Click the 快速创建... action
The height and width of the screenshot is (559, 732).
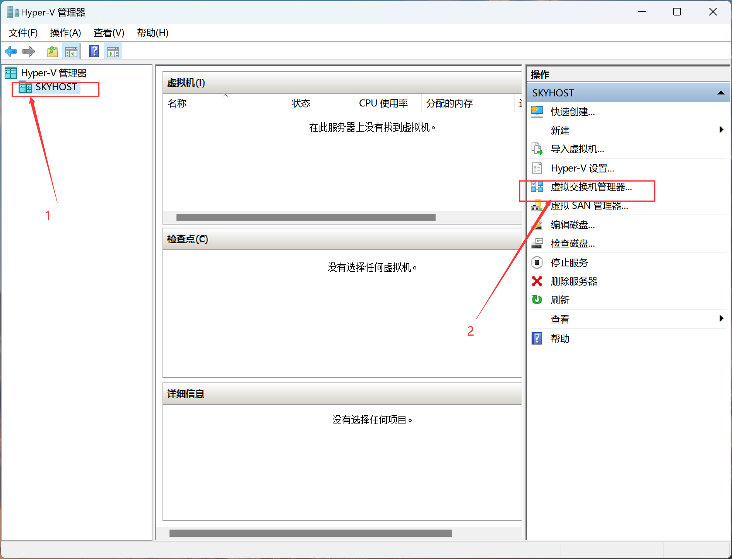click(x=573, y=112)
